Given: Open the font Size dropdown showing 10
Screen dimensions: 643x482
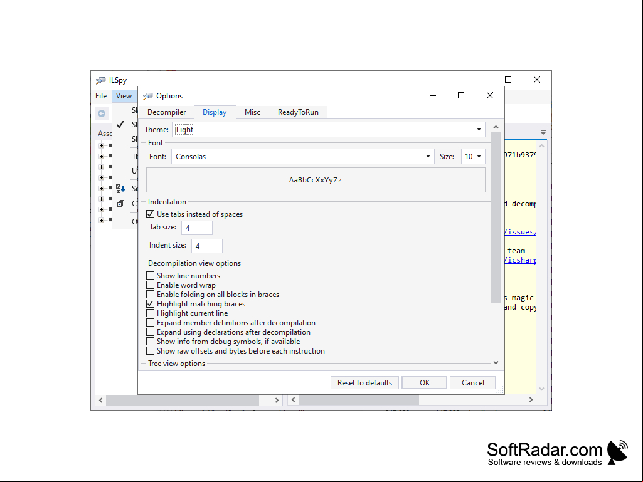Looking at the screenshot, I should coord(473,157).
